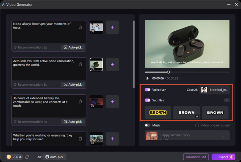The width and height of the screenshot is (241, 162).
Task: Expand the subtitle styles dropdown arrow
Action: point(227,100)
